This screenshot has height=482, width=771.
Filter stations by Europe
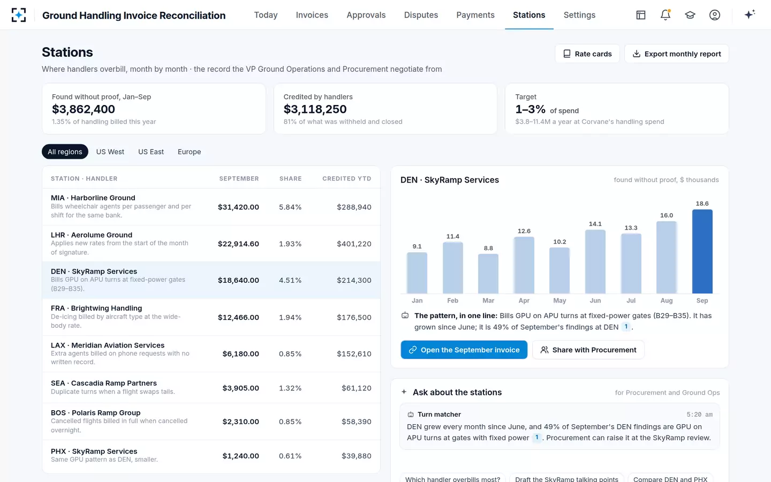(x=190, y=152)
